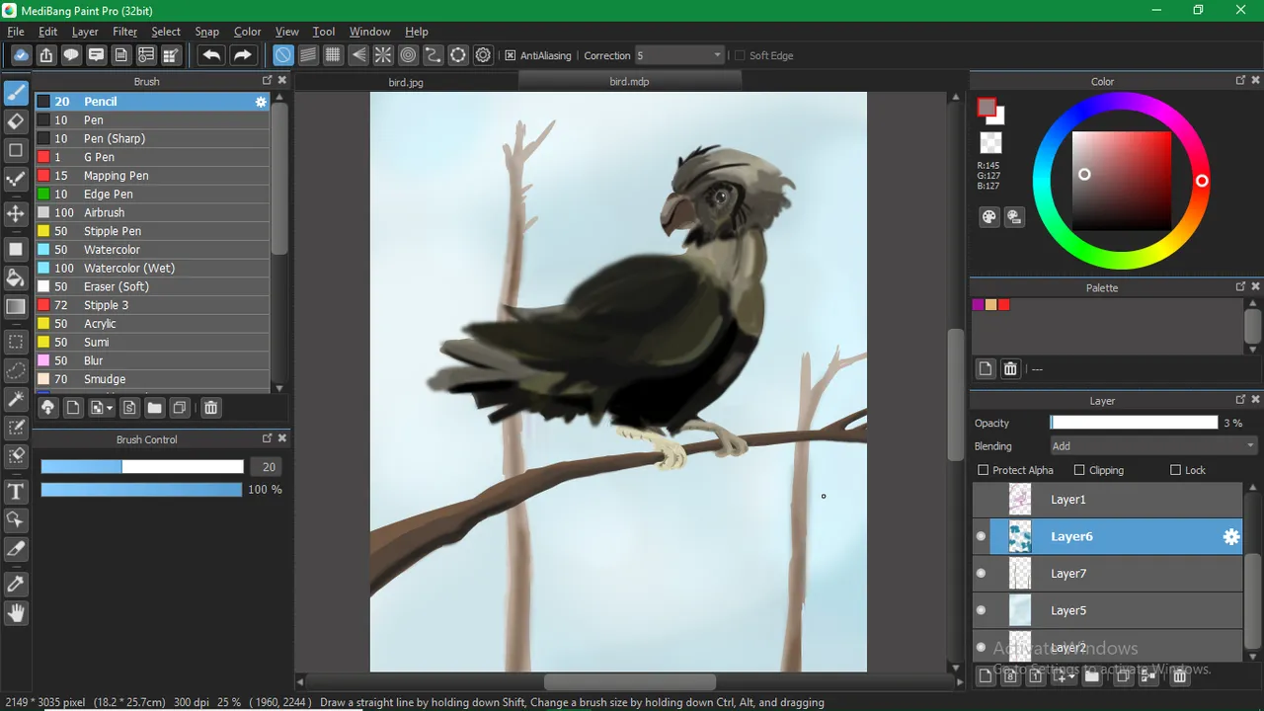Image resolution: width=1264 pixels, height=711 pixels.
Task: Select the Brush tool in the left toolbar
Action: (x=16, y=93)
